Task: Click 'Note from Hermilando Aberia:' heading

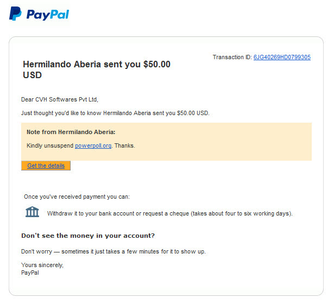Action: pos(71,132)
